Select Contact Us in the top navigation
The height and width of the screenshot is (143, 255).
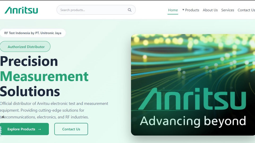pos(246,10)
